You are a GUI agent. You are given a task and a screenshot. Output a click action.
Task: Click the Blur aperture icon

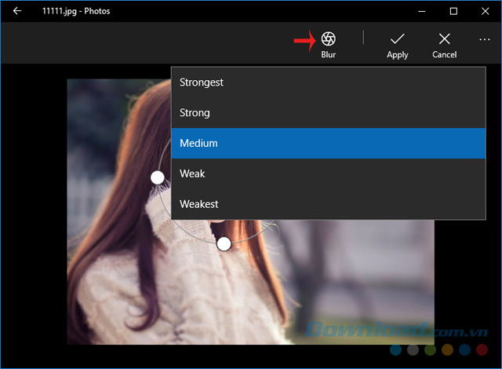(328, 39)
